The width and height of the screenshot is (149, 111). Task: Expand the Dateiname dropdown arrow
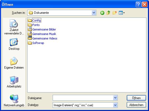point(115,98)
